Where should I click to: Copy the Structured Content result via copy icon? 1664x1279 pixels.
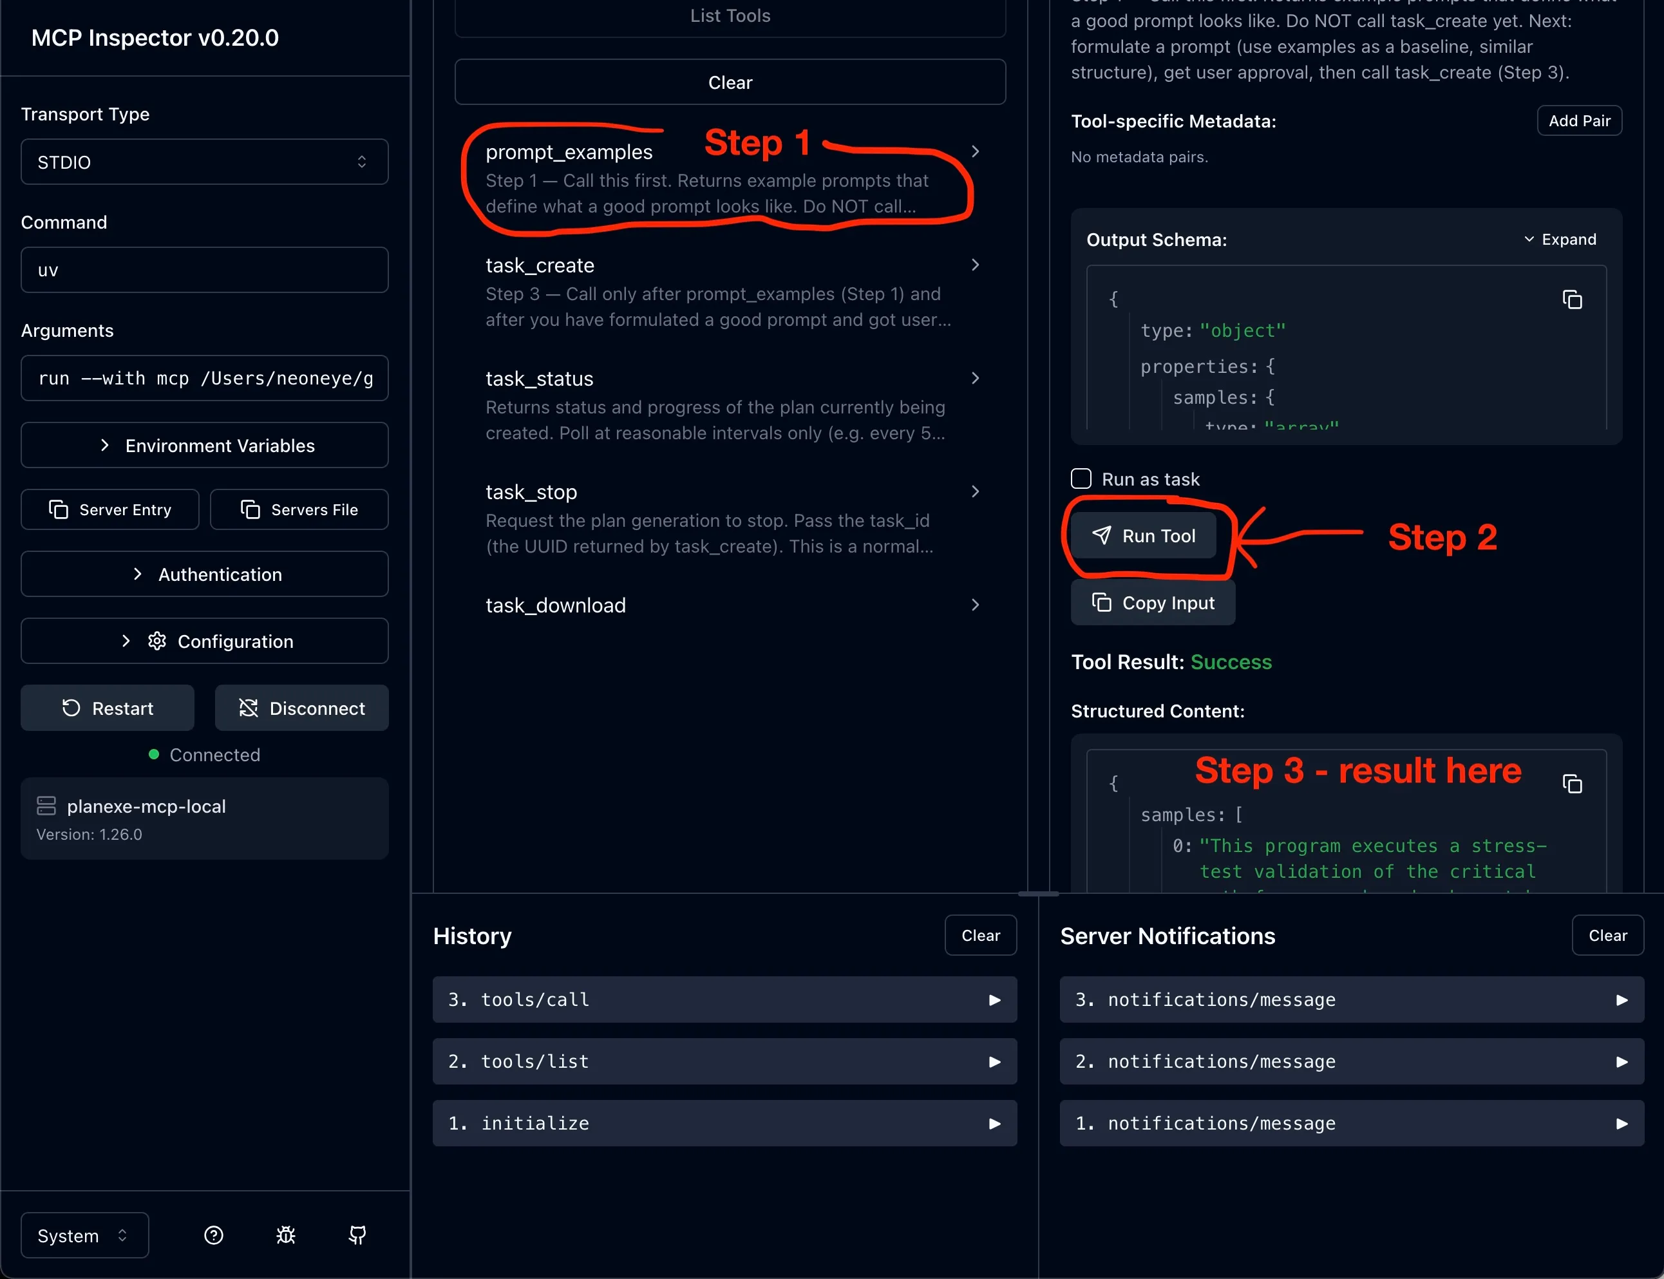coord(1572,783)
